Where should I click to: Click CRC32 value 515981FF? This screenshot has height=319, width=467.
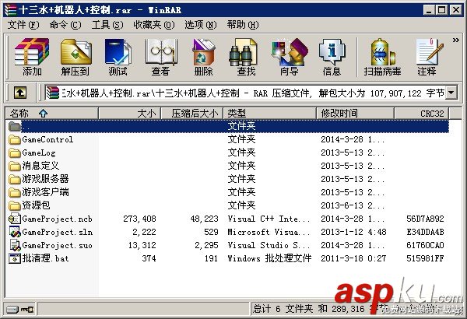pyautogui.click(x=425, y=258)
